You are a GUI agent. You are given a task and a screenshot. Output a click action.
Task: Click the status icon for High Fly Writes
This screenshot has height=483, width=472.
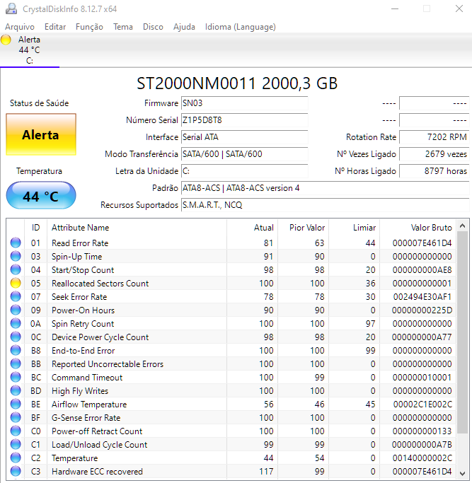point(16,390)
